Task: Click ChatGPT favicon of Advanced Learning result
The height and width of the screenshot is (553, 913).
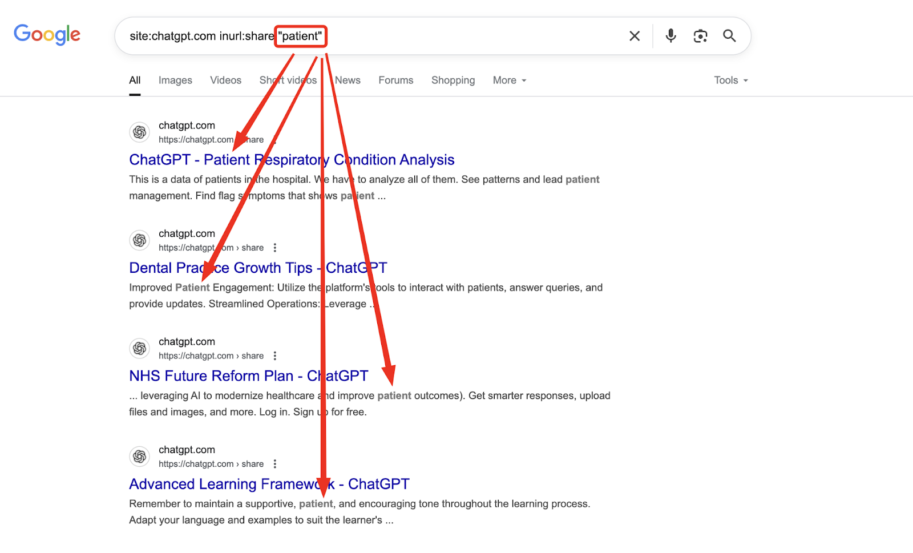Action: click(139, 457)
